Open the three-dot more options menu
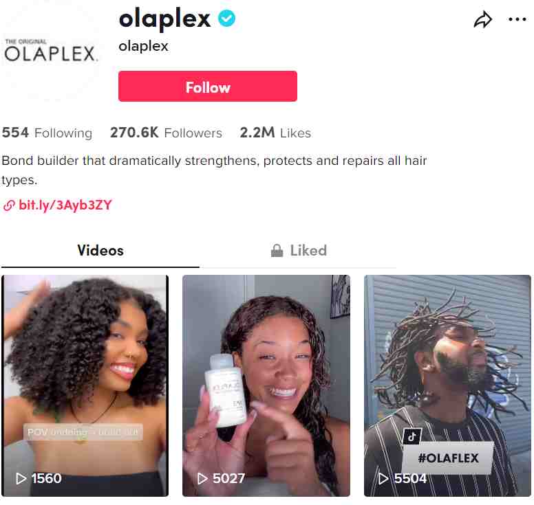The height and width of the screenshot is (505, 534). pos(517,19)
